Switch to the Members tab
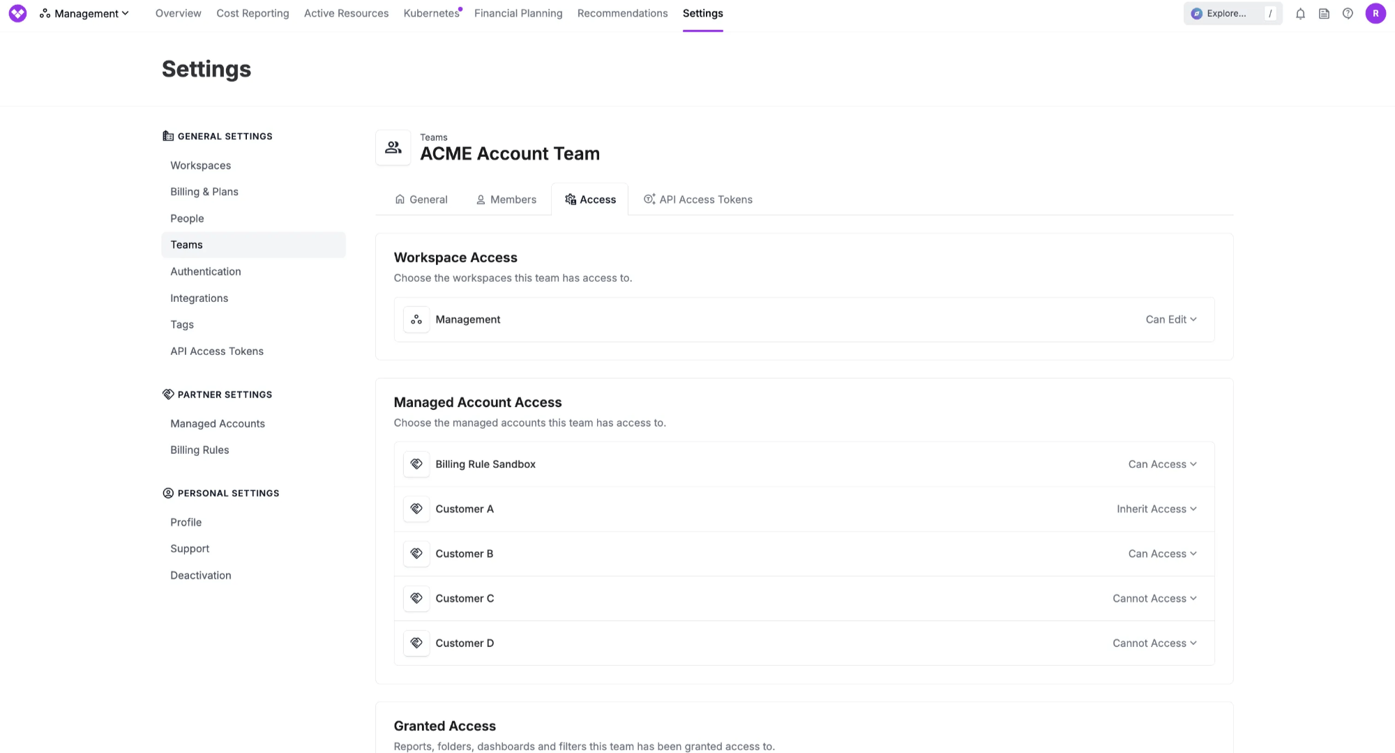Image resolution: width=1395 pixels, height=753 pixels. (x=506, y=199)
